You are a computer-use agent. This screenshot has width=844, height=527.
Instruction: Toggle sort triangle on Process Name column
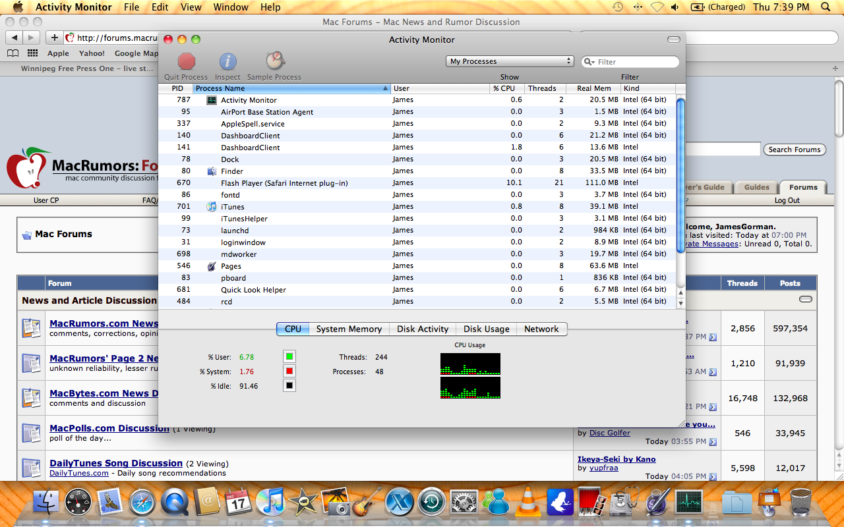tap(386, 88)
